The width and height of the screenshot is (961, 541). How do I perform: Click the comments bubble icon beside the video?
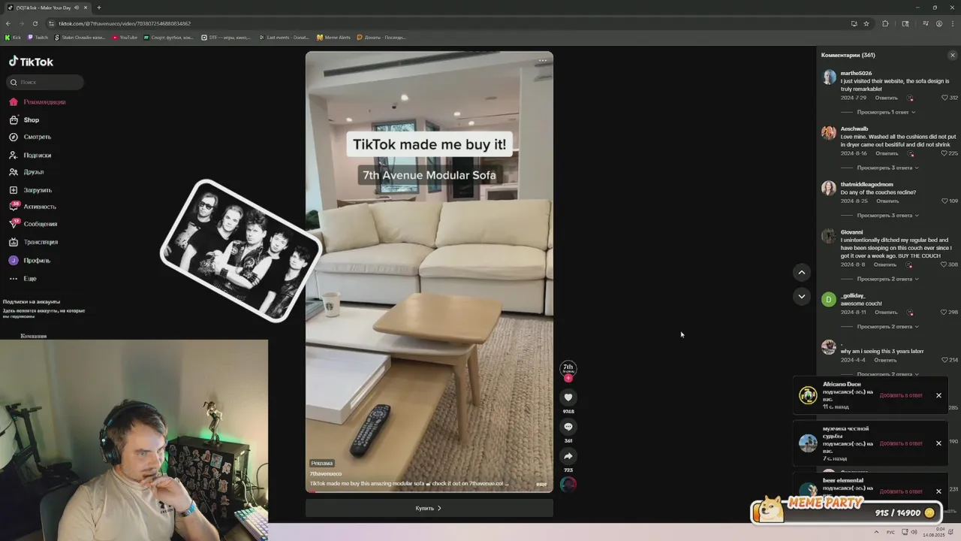click(568, 427)
